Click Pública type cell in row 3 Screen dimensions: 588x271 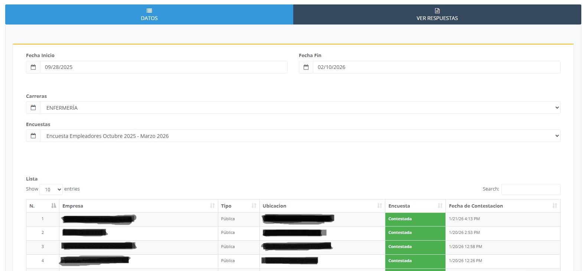pyautogui.click(x=239, y=247)
